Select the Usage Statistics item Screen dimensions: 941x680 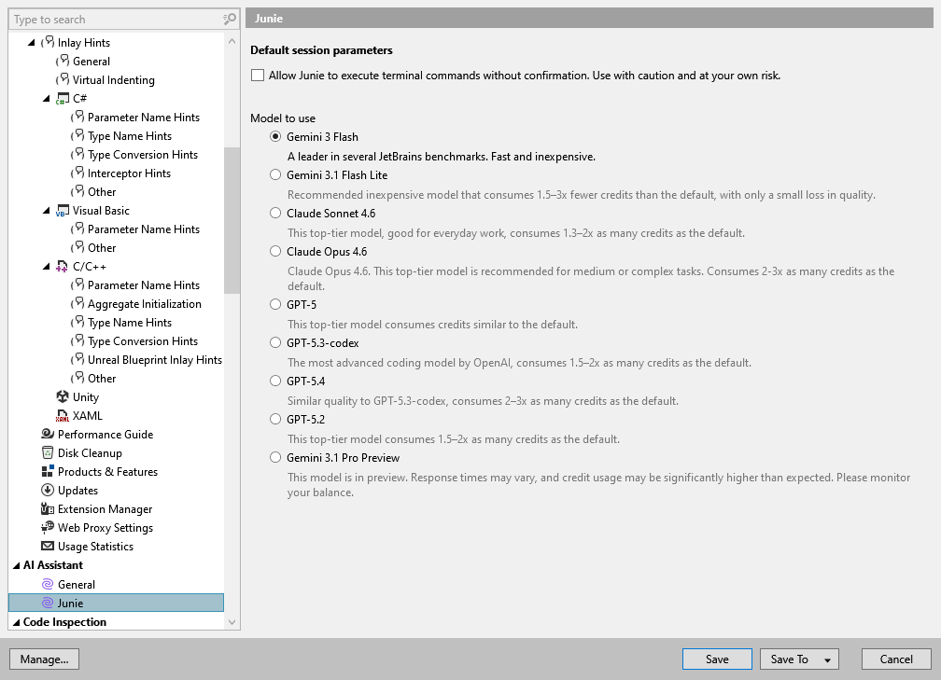click(x=95, y=546)
